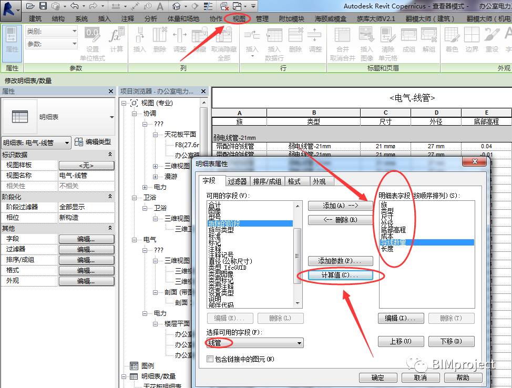Viewport: 512px width, 388px height.
Task: Collapse the 标识数据 section chevron
Action: coord(110,155)
